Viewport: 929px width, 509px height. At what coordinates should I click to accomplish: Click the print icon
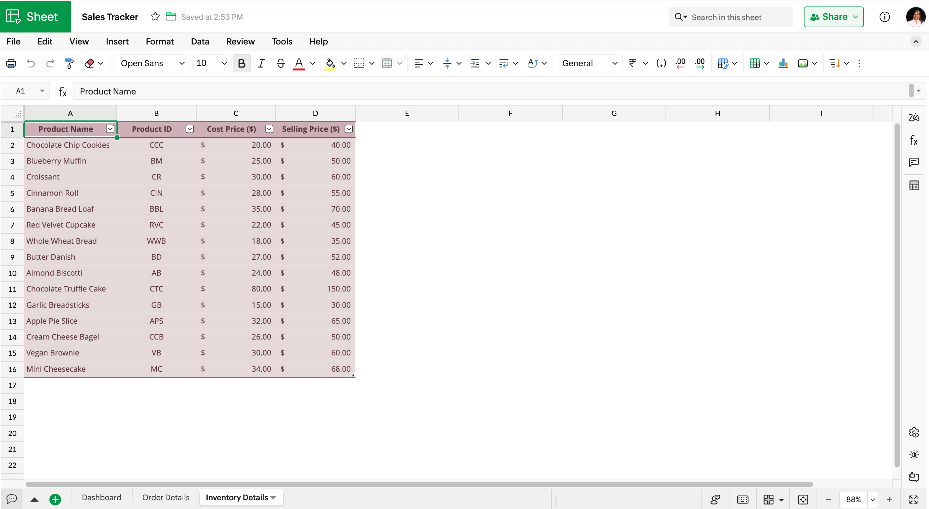click(x=11, y=63)
